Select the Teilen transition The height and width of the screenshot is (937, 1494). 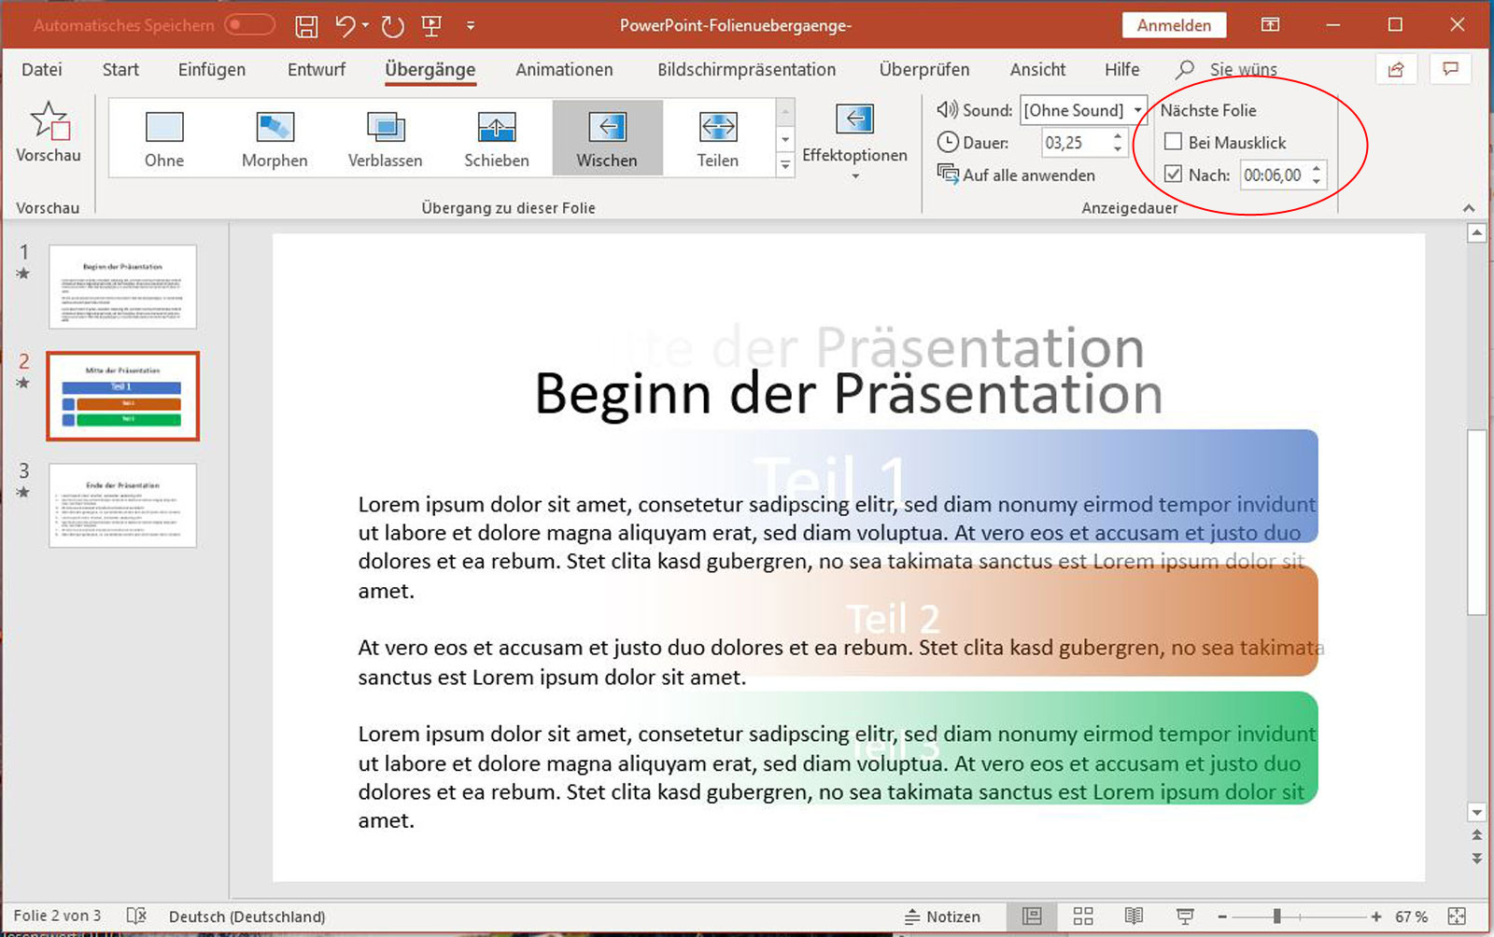[x=717, y=138]
